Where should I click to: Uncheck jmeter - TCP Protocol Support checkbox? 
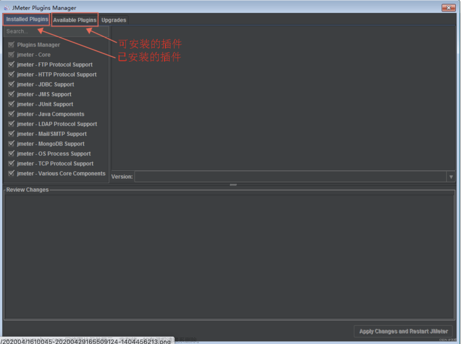11,163
